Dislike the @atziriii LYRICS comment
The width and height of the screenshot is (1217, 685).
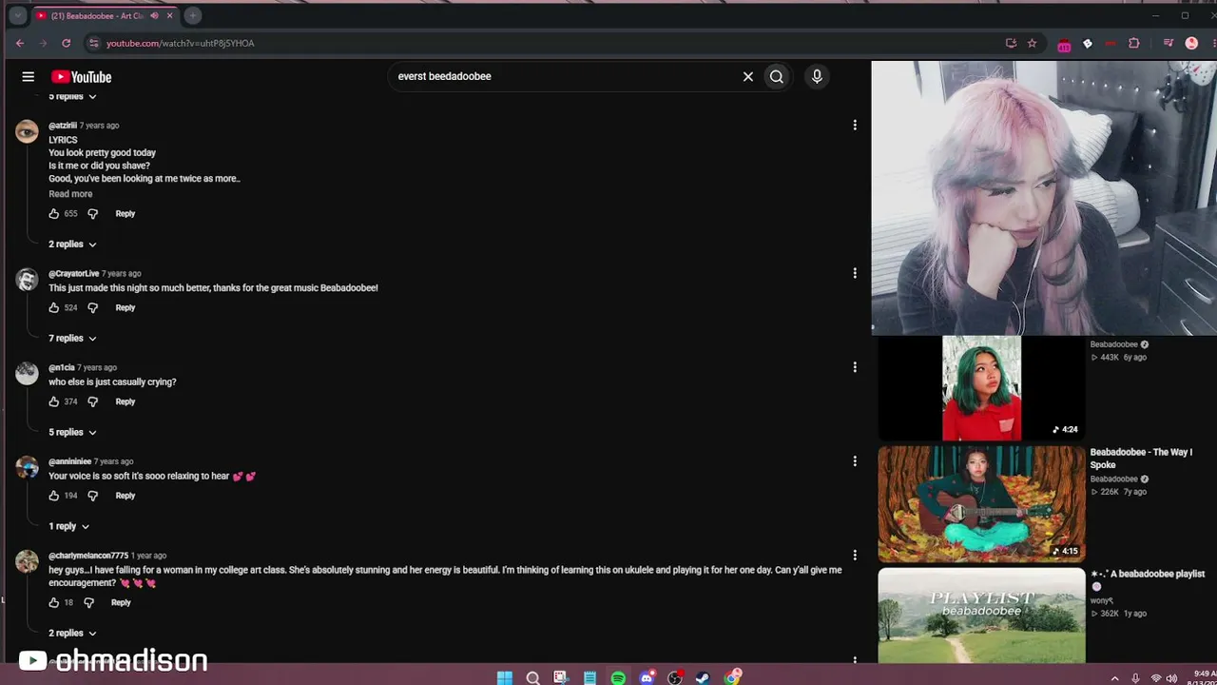pyautogui.click(x=93, y=214)
